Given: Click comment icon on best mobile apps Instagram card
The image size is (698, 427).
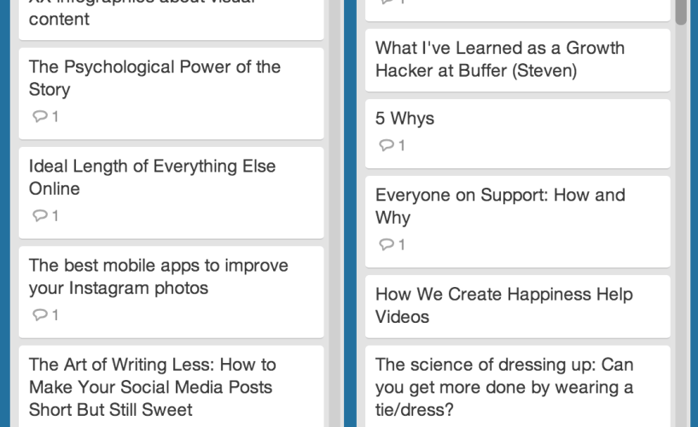Looking at the screenshot, I should [40, 315].
